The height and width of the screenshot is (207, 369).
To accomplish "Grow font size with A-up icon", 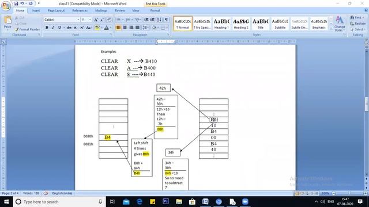I will click(x=96, y=20).
